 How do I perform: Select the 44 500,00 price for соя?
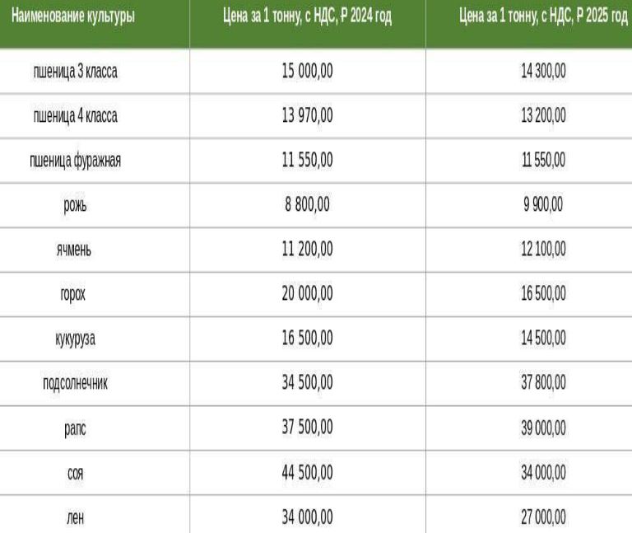click(x=307, y=473)
